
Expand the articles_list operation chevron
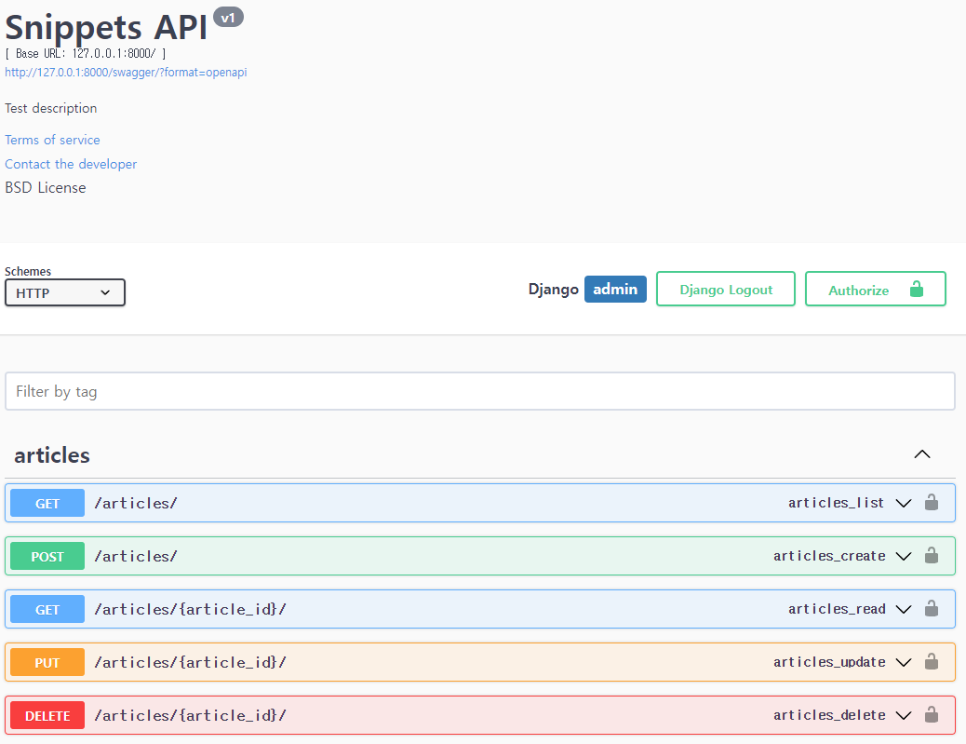[903, 503]
